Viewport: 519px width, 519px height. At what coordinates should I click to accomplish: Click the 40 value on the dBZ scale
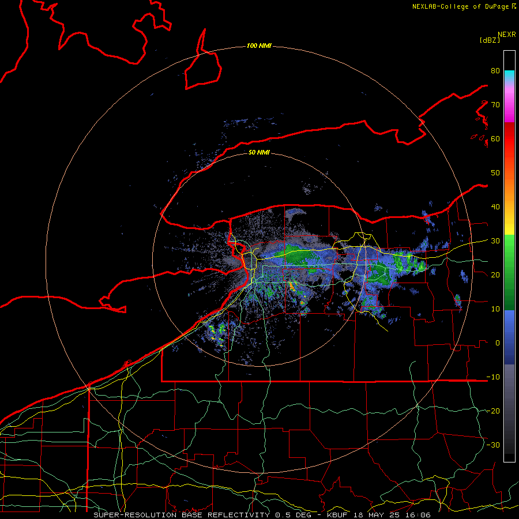point(495,207)
